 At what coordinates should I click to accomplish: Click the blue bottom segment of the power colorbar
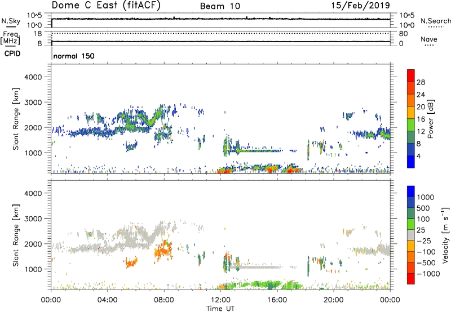(411, 162)
